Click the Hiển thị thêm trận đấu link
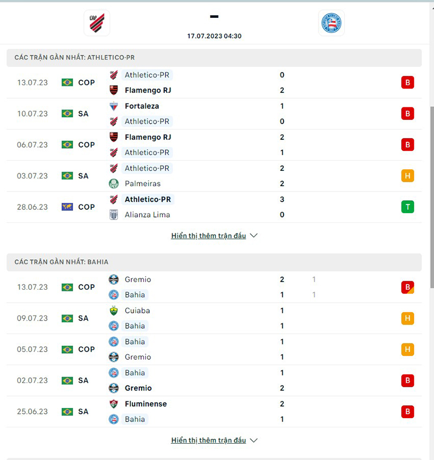This screenshot has height=460, width=434. (x=208, y=235)
